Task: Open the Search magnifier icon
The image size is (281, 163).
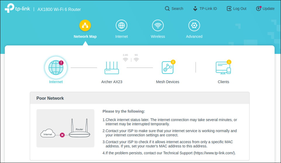Action: click(x=167, y=8)
